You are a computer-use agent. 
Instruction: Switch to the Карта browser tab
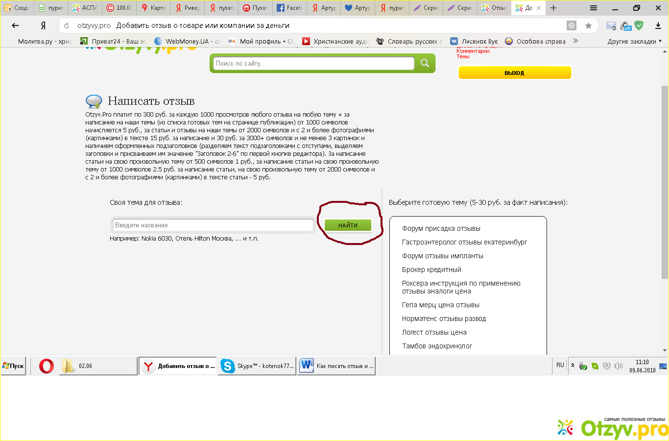tap(153, 8)
